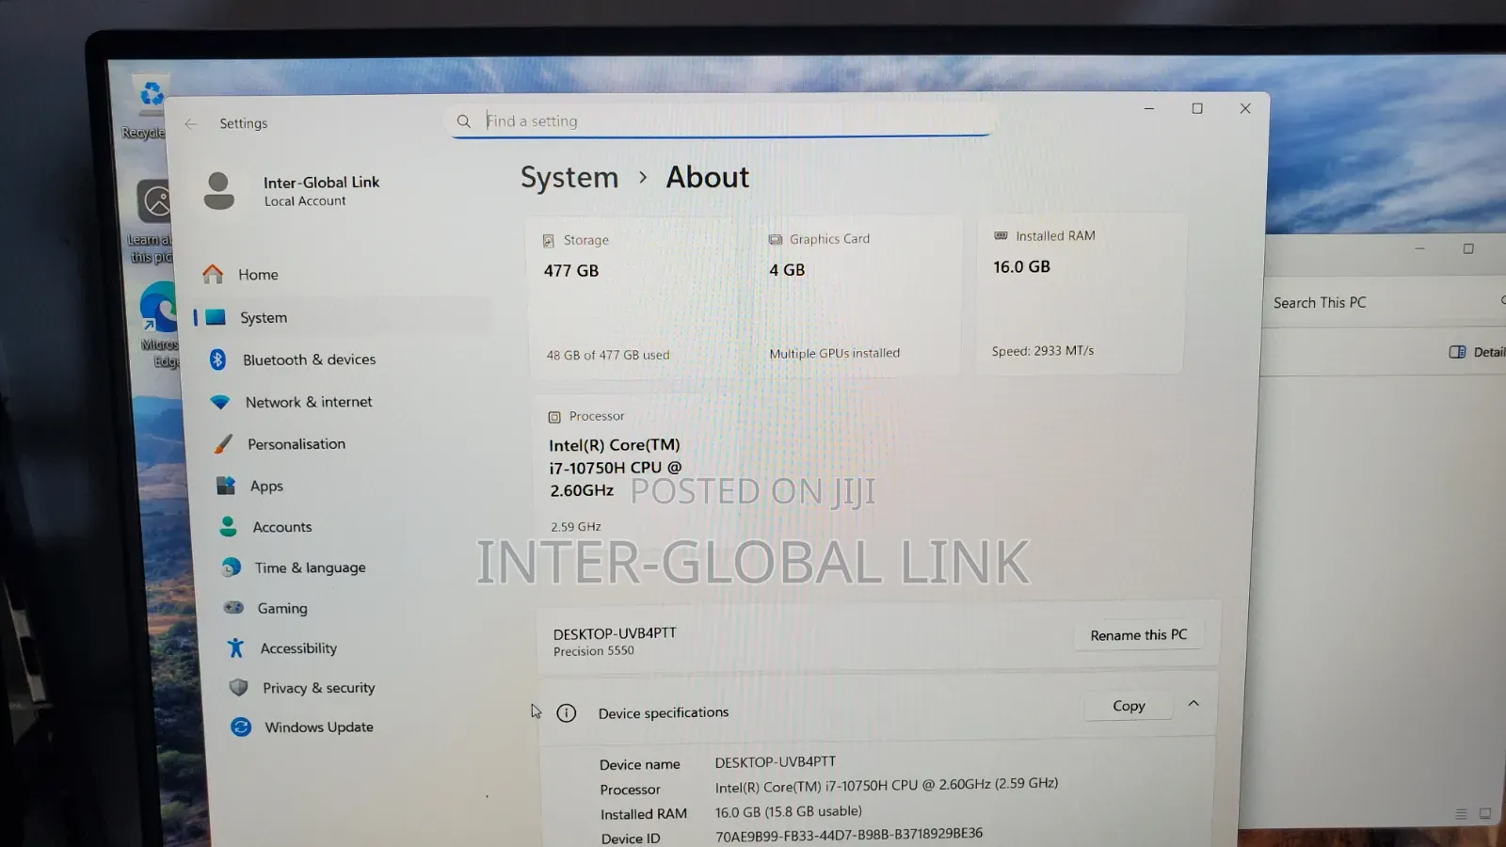The width and height of the screenshot is (1506, 847).
Task: Maximize the Settings window
Action: (x=1197, y=109)
